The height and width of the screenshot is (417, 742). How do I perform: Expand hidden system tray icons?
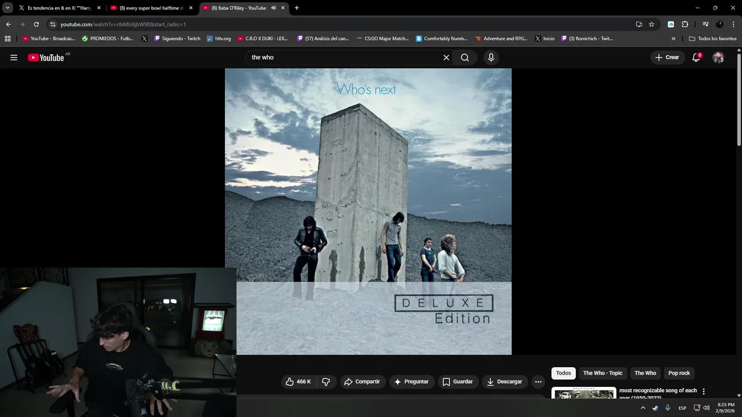point(642,408)
